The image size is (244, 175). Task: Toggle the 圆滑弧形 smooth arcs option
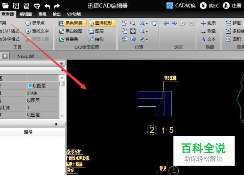click(x=102, y=23)
